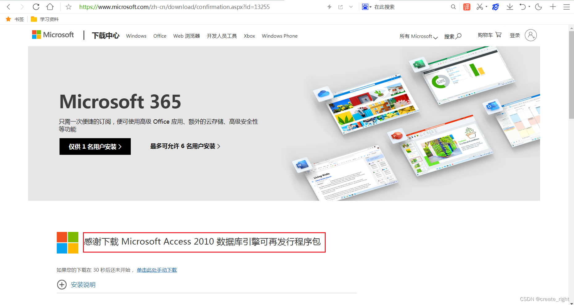Click the browser back arrow
Screen dimensions: 574x305
pos(9,7)
